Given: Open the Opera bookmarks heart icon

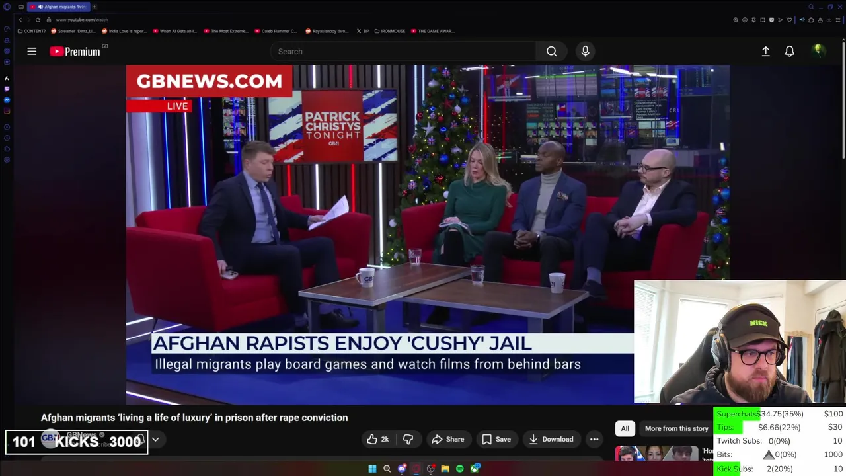Looking at the screenshot, I should pyautogui.click(x=789, y=20).
